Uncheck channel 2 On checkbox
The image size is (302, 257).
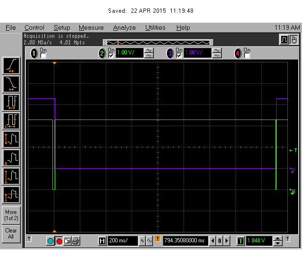(111, 56)
